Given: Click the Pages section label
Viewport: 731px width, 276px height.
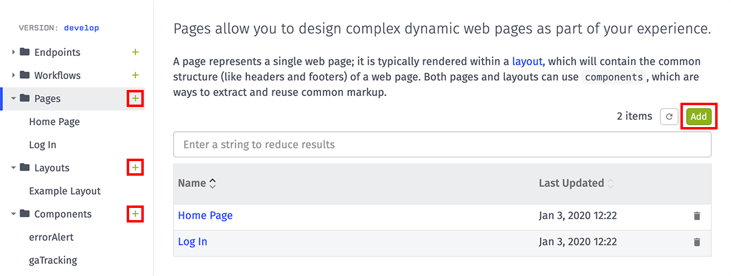Looking at the screenshot, I should pos(48,98).
